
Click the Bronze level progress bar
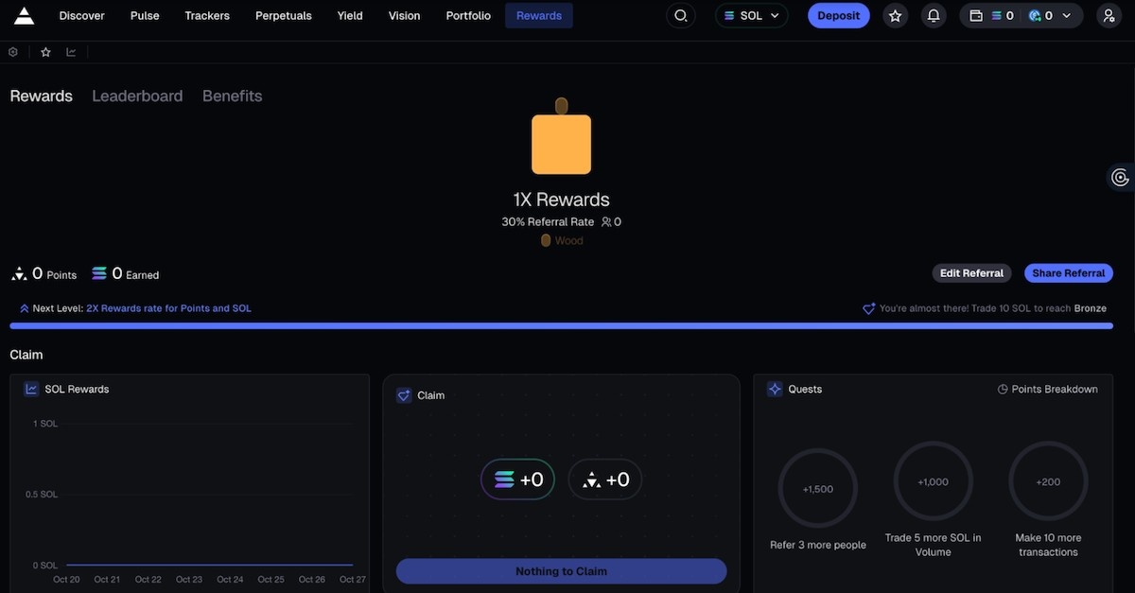[562, 324]
